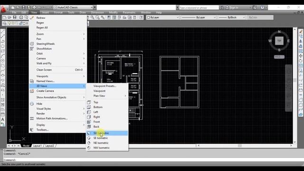Choose the Bottom view icon in submenu

89,107
